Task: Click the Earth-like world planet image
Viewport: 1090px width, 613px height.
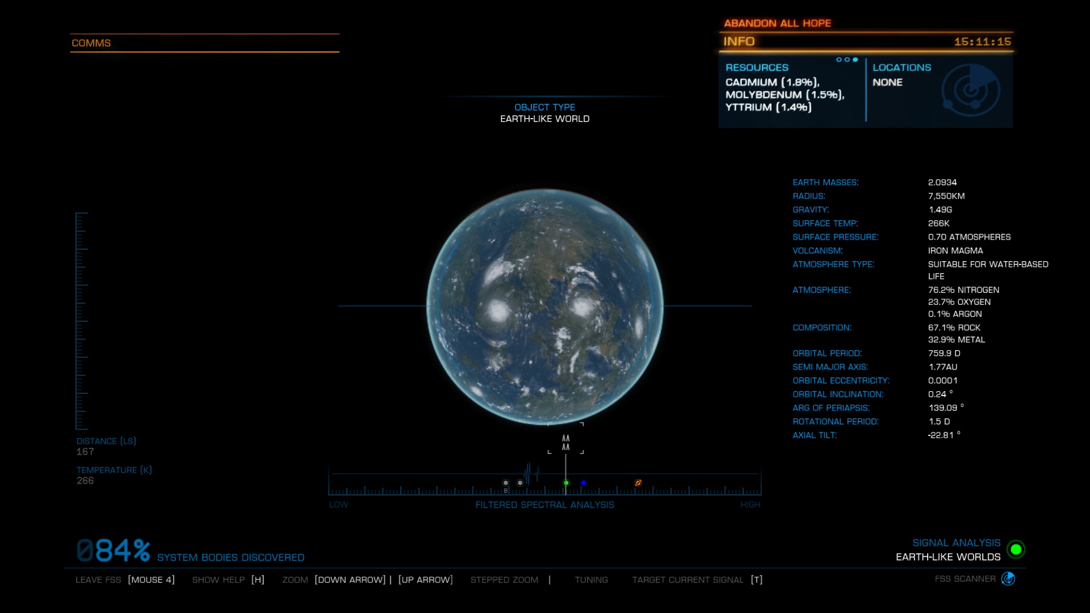Action: 545,306
